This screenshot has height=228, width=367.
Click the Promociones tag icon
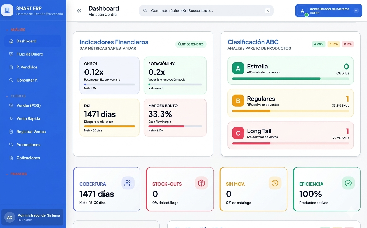11,145
